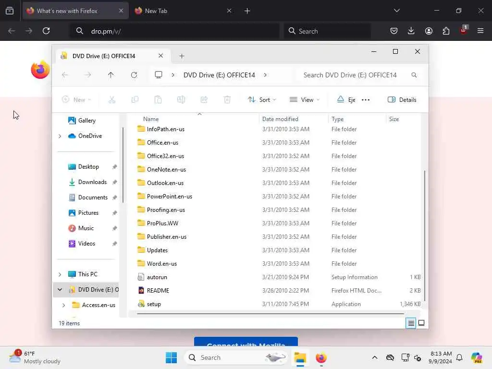Click the File Explorer taskbar icon
Image resolution: width=492 pixels, height=369 pixels.
tap(300, 357)
